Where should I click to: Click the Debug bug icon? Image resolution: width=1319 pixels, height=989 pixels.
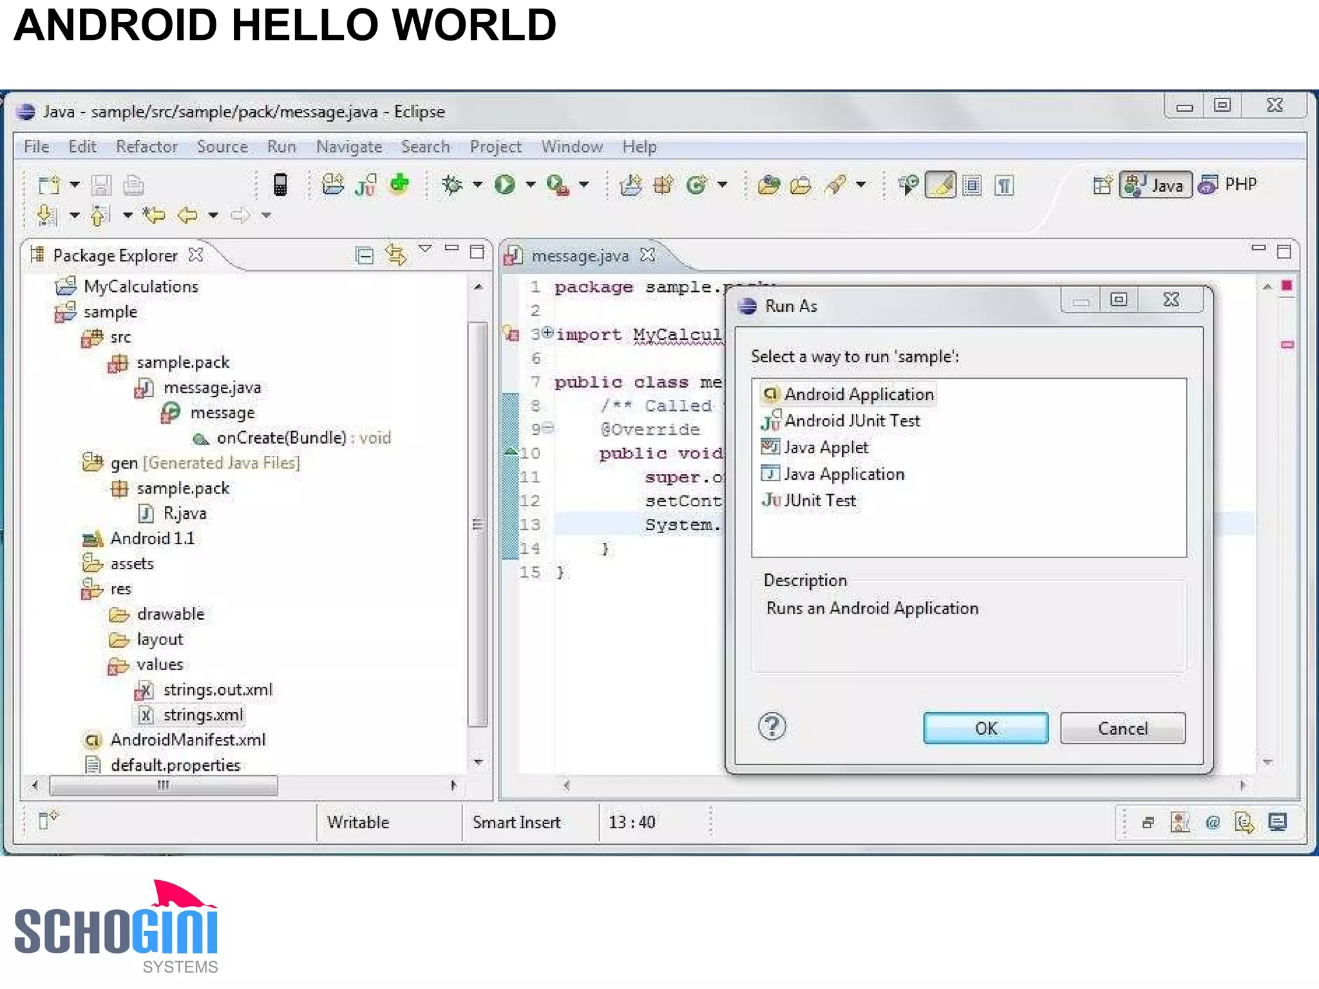(452, 185)
